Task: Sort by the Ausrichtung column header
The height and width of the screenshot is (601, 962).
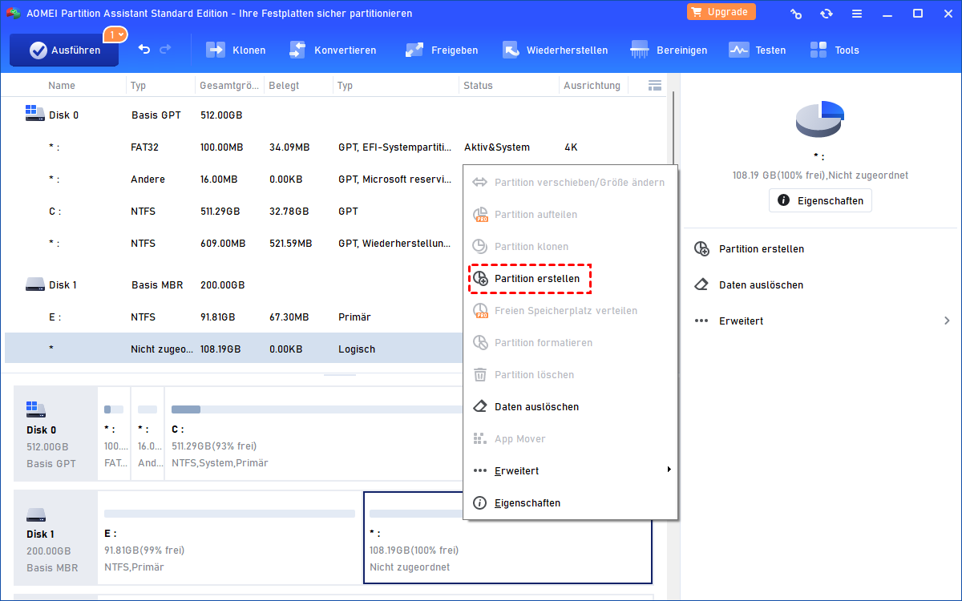Action: click(x=592, y=85)
